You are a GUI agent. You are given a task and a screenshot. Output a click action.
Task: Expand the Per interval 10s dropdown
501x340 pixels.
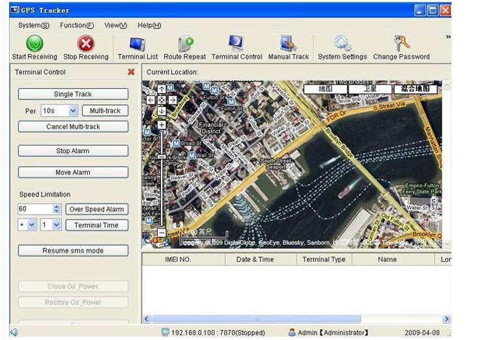[72, 111]
